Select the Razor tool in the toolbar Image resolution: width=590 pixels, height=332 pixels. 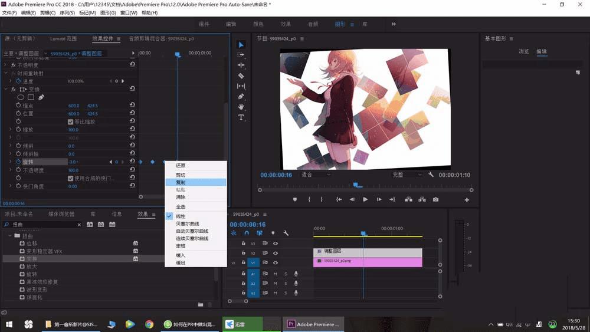(x=241, y=75)
